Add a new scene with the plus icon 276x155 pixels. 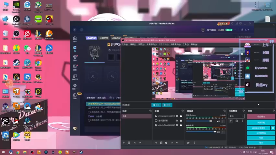[124, 143]
